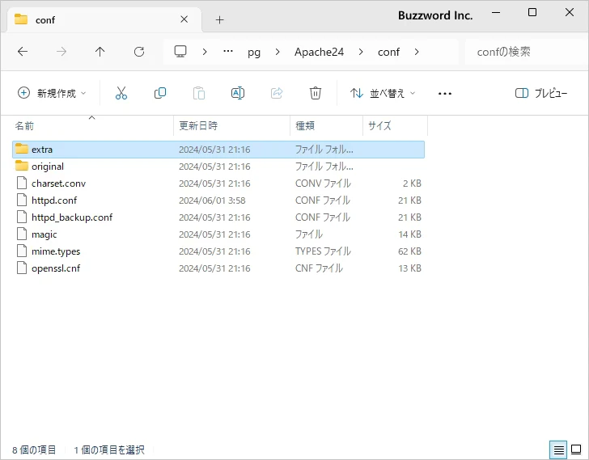The width and height of the screenshot is (589, 460).
Task: Refresh the current folder view
Action: pos(139,52)
